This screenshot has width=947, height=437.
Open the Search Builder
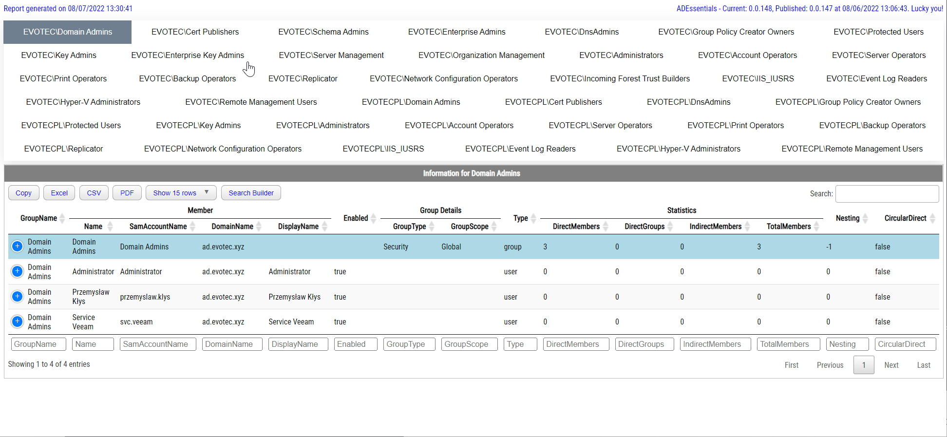(x=251, y=193)
